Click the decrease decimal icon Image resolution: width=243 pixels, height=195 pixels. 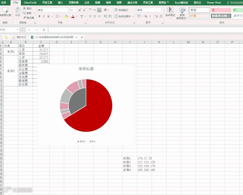[161, 16]
